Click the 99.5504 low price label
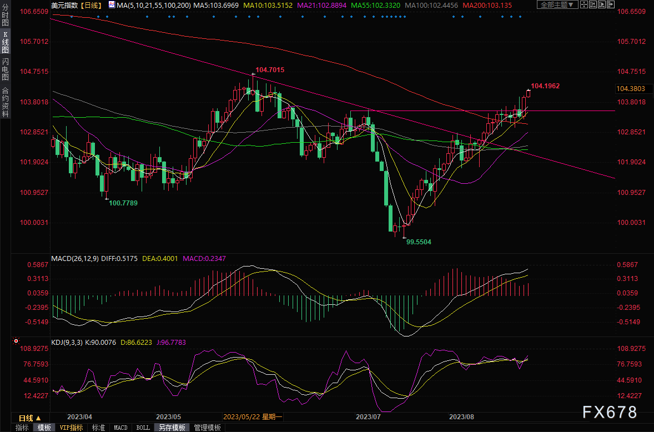Viewport: 654px width, 432px height. pyautogui.click(x=419, y=242)
